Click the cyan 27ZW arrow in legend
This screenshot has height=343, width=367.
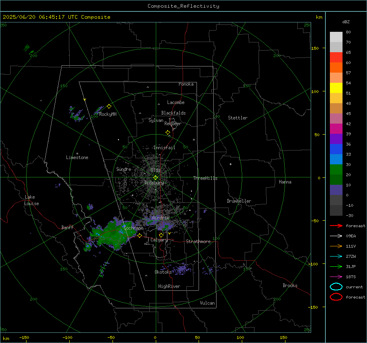click(x=336, y=257)
